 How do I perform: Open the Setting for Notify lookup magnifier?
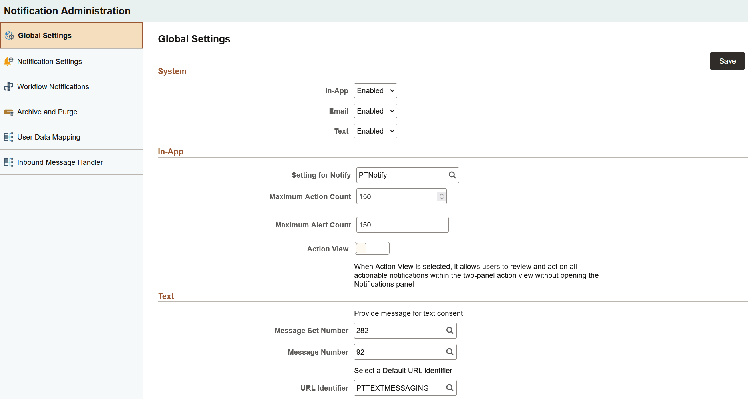452,175
